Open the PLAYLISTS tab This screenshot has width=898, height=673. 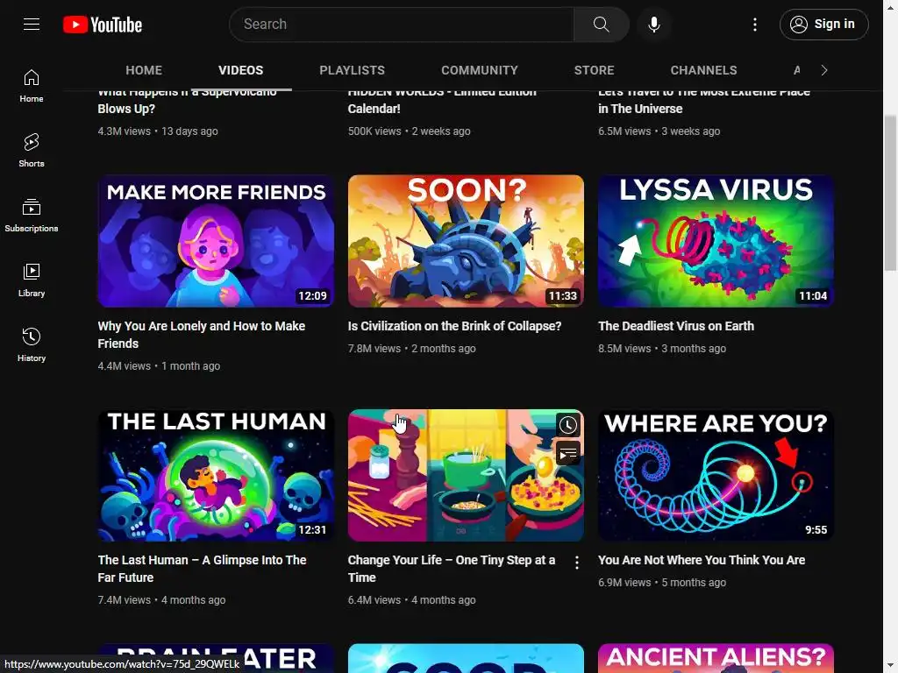[x=352, y=70]
